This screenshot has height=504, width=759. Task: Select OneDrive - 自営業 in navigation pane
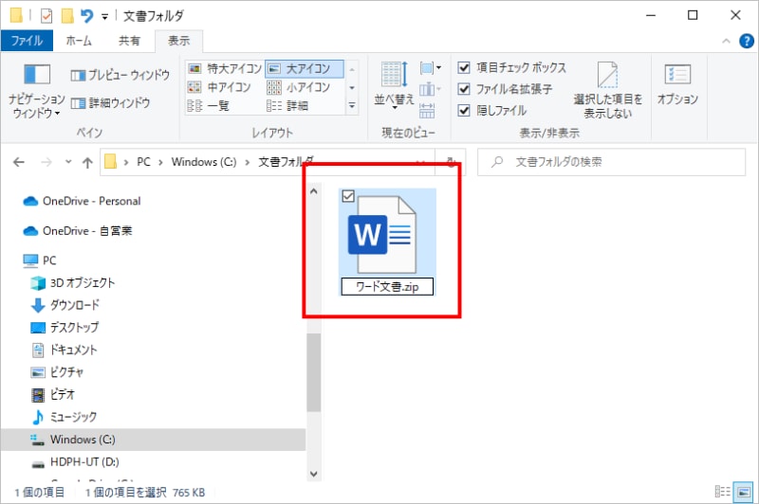(x=78, y=231)
